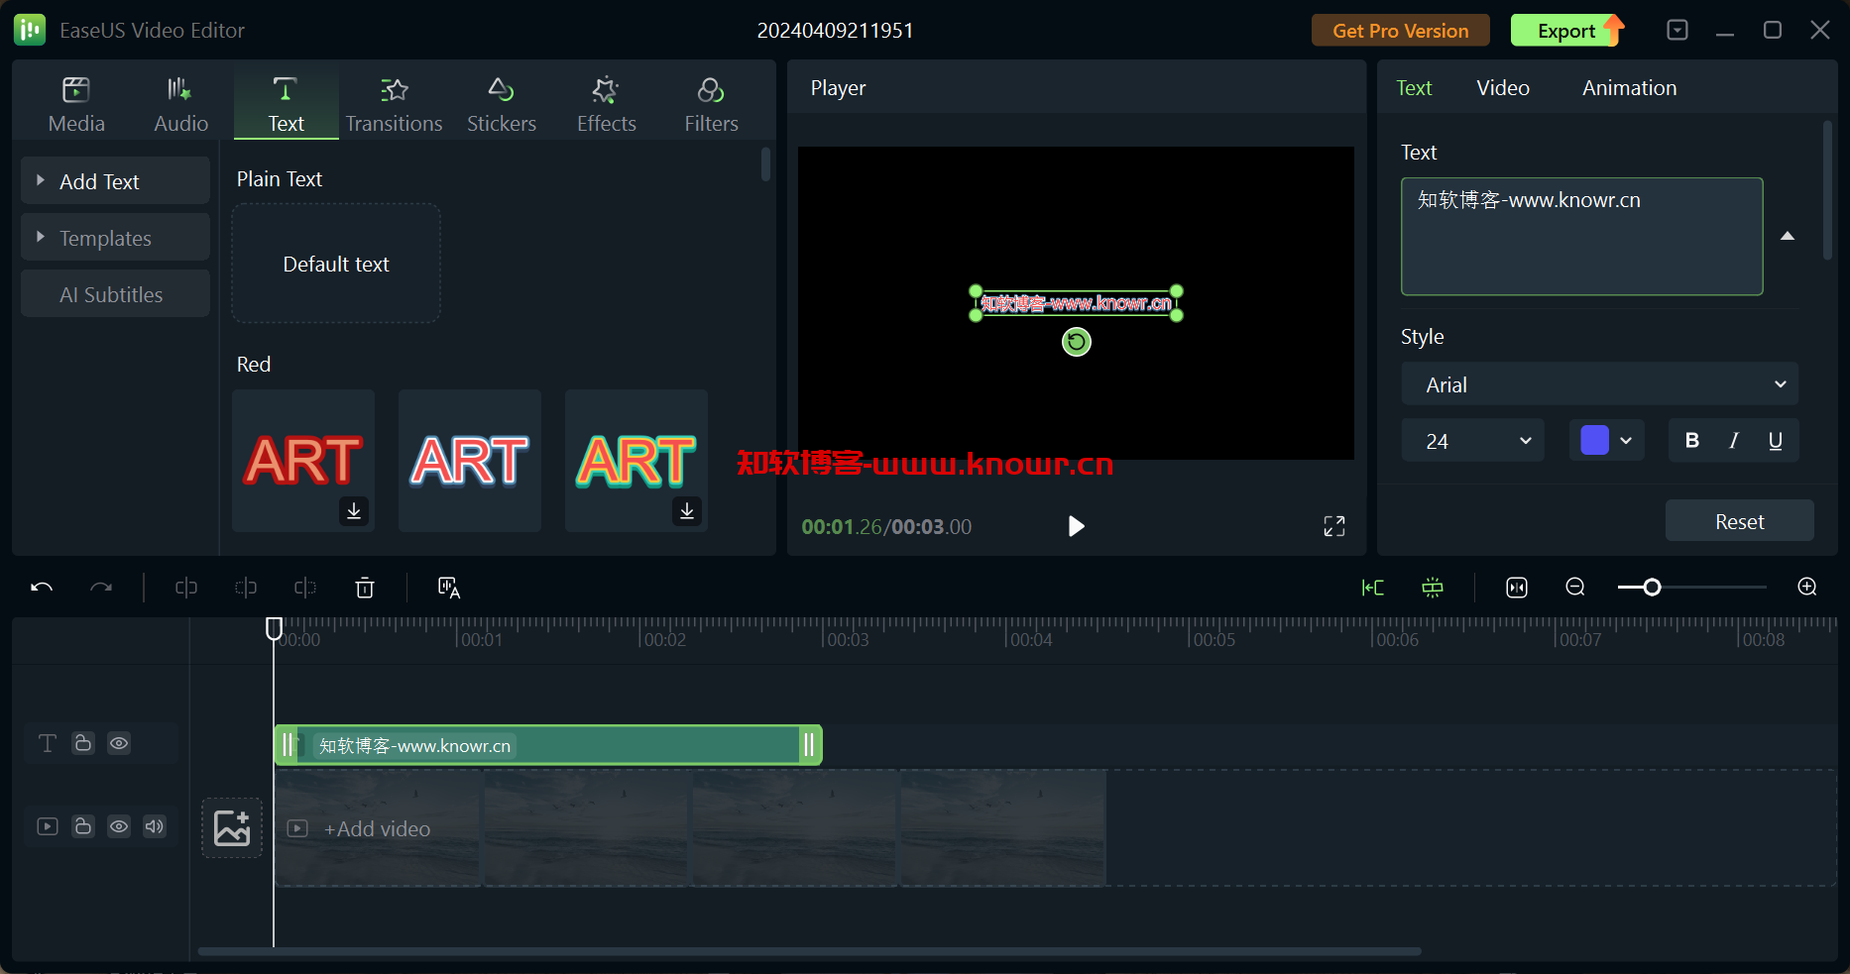The height and width of the screenshot is (974, 1850).
Task: Click the timeline zoom slider
Action: [1691, 588]
